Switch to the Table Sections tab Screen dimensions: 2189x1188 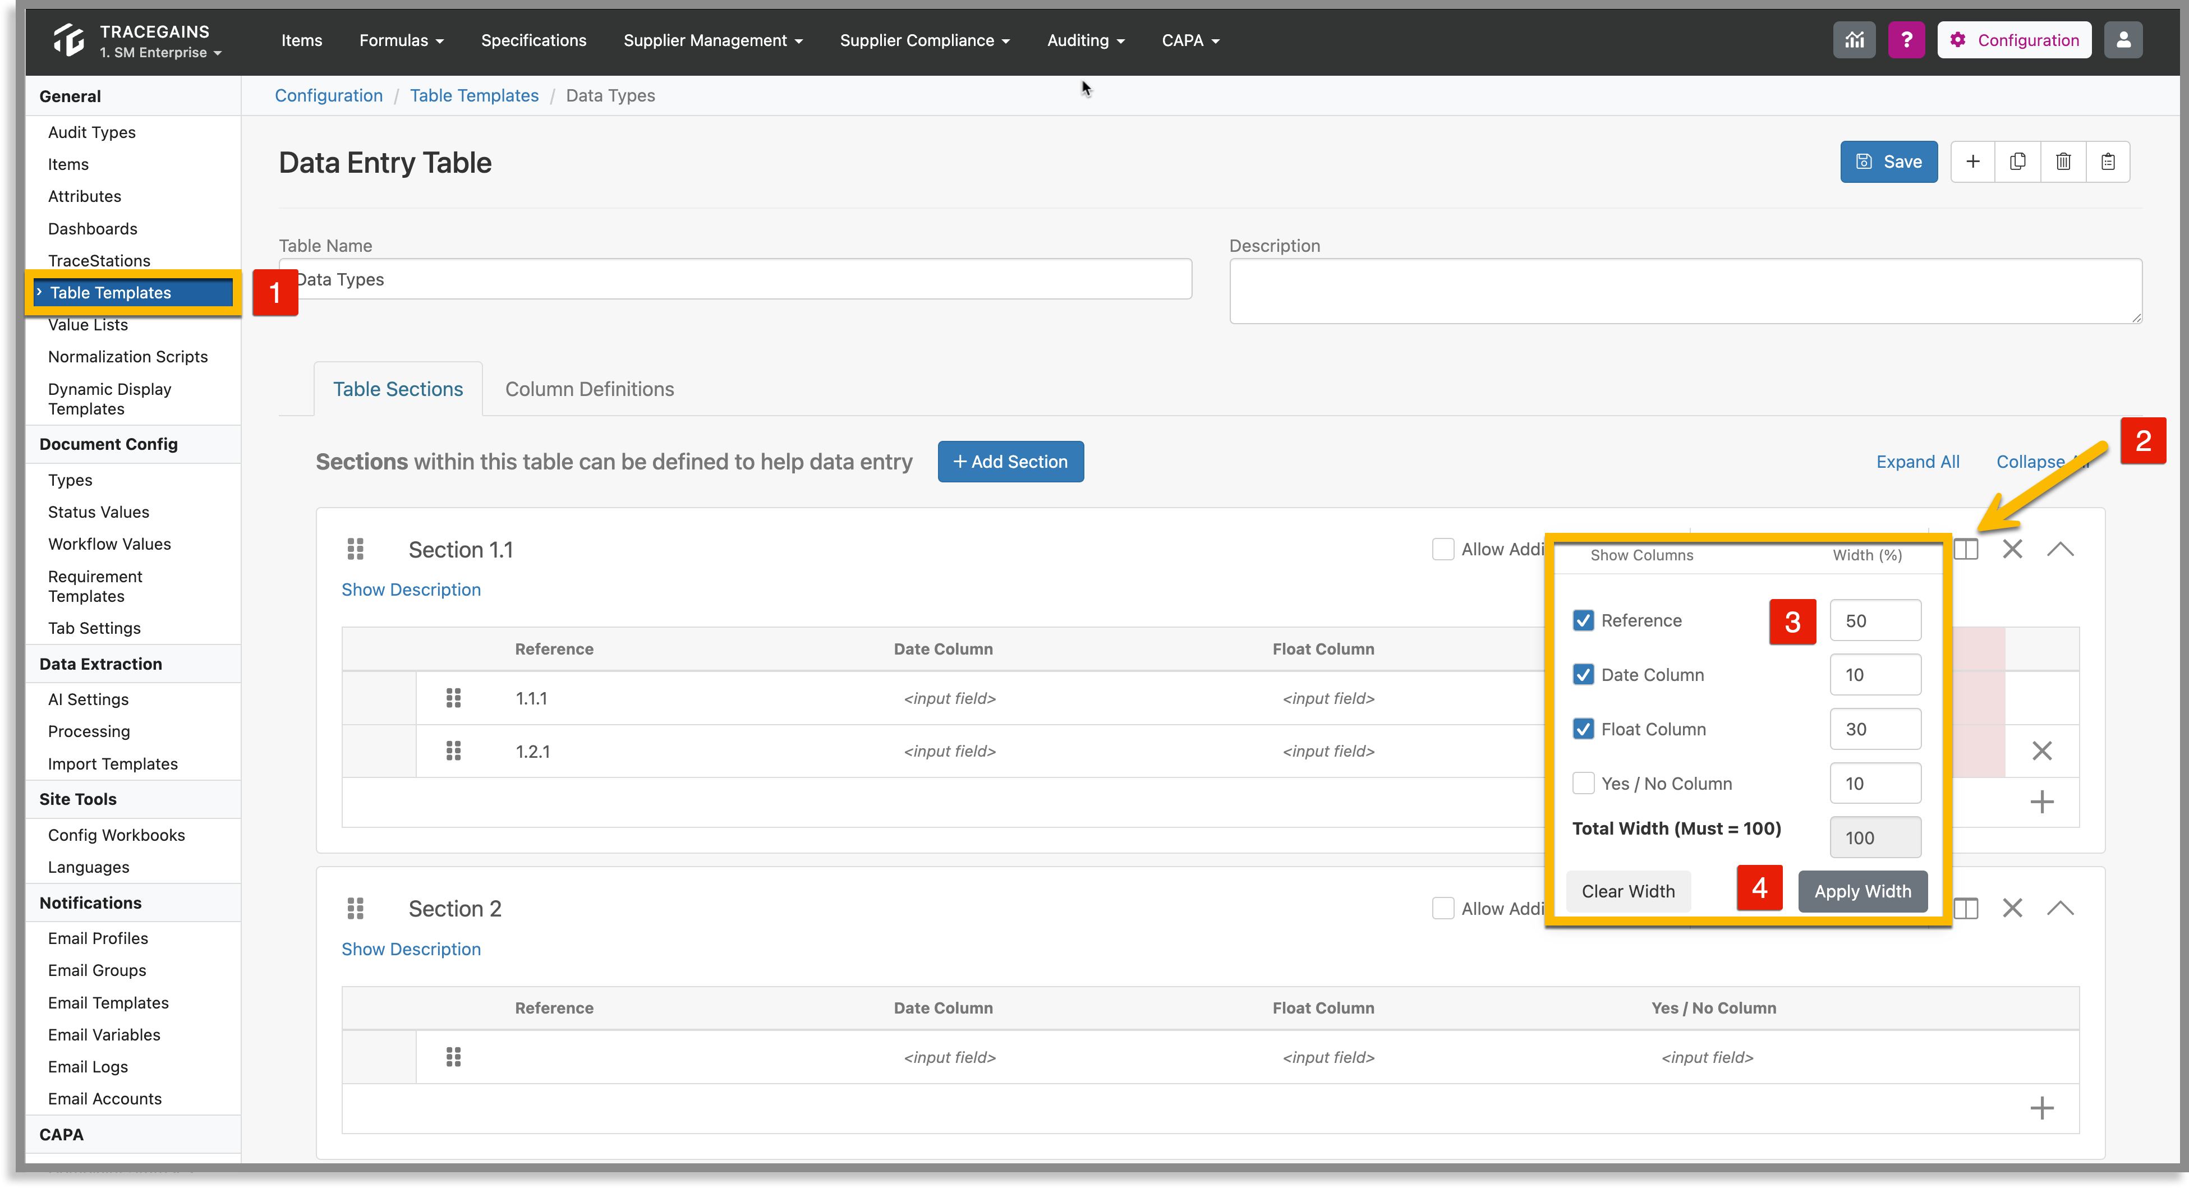pyautogui.click(x=398, y=389)
